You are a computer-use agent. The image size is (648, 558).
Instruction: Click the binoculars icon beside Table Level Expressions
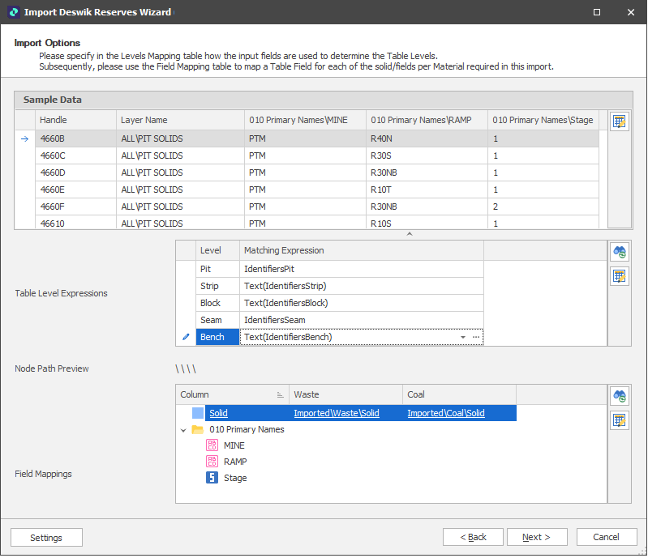(x=619, y=253)
